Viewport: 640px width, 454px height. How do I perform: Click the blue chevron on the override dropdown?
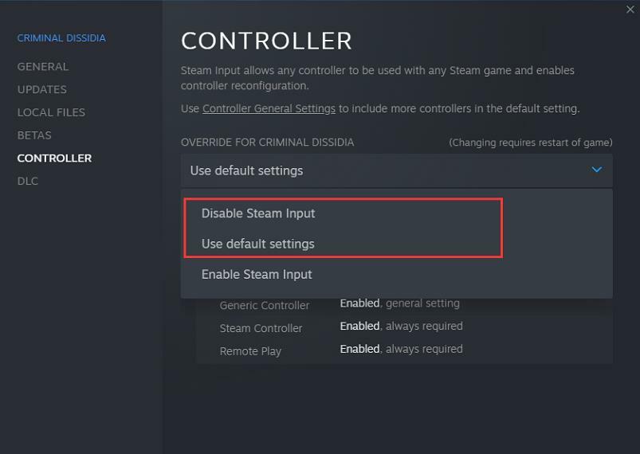(x=597, y=170)
